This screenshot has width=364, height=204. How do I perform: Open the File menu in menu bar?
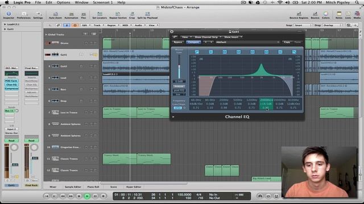38,2
